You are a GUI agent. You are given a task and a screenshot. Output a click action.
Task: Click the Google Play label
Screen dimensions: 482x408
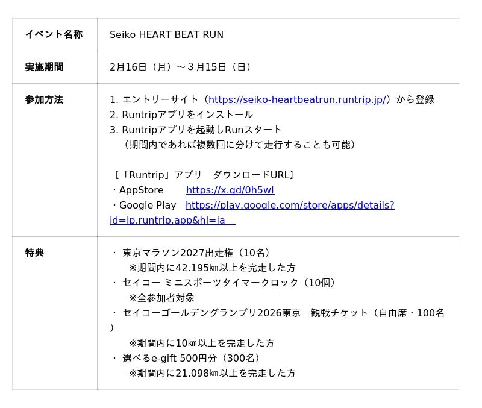[148, 206]
